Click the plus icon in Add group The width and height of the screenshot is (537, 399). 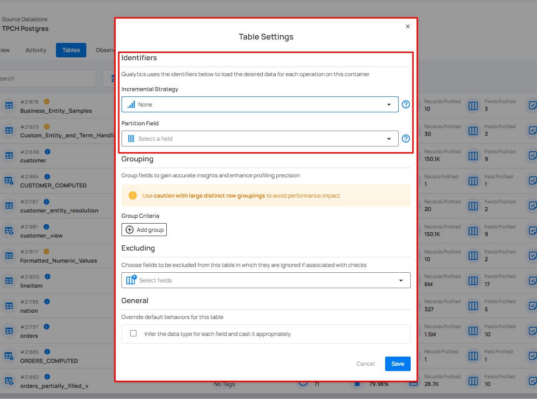(x=130, y=230)
